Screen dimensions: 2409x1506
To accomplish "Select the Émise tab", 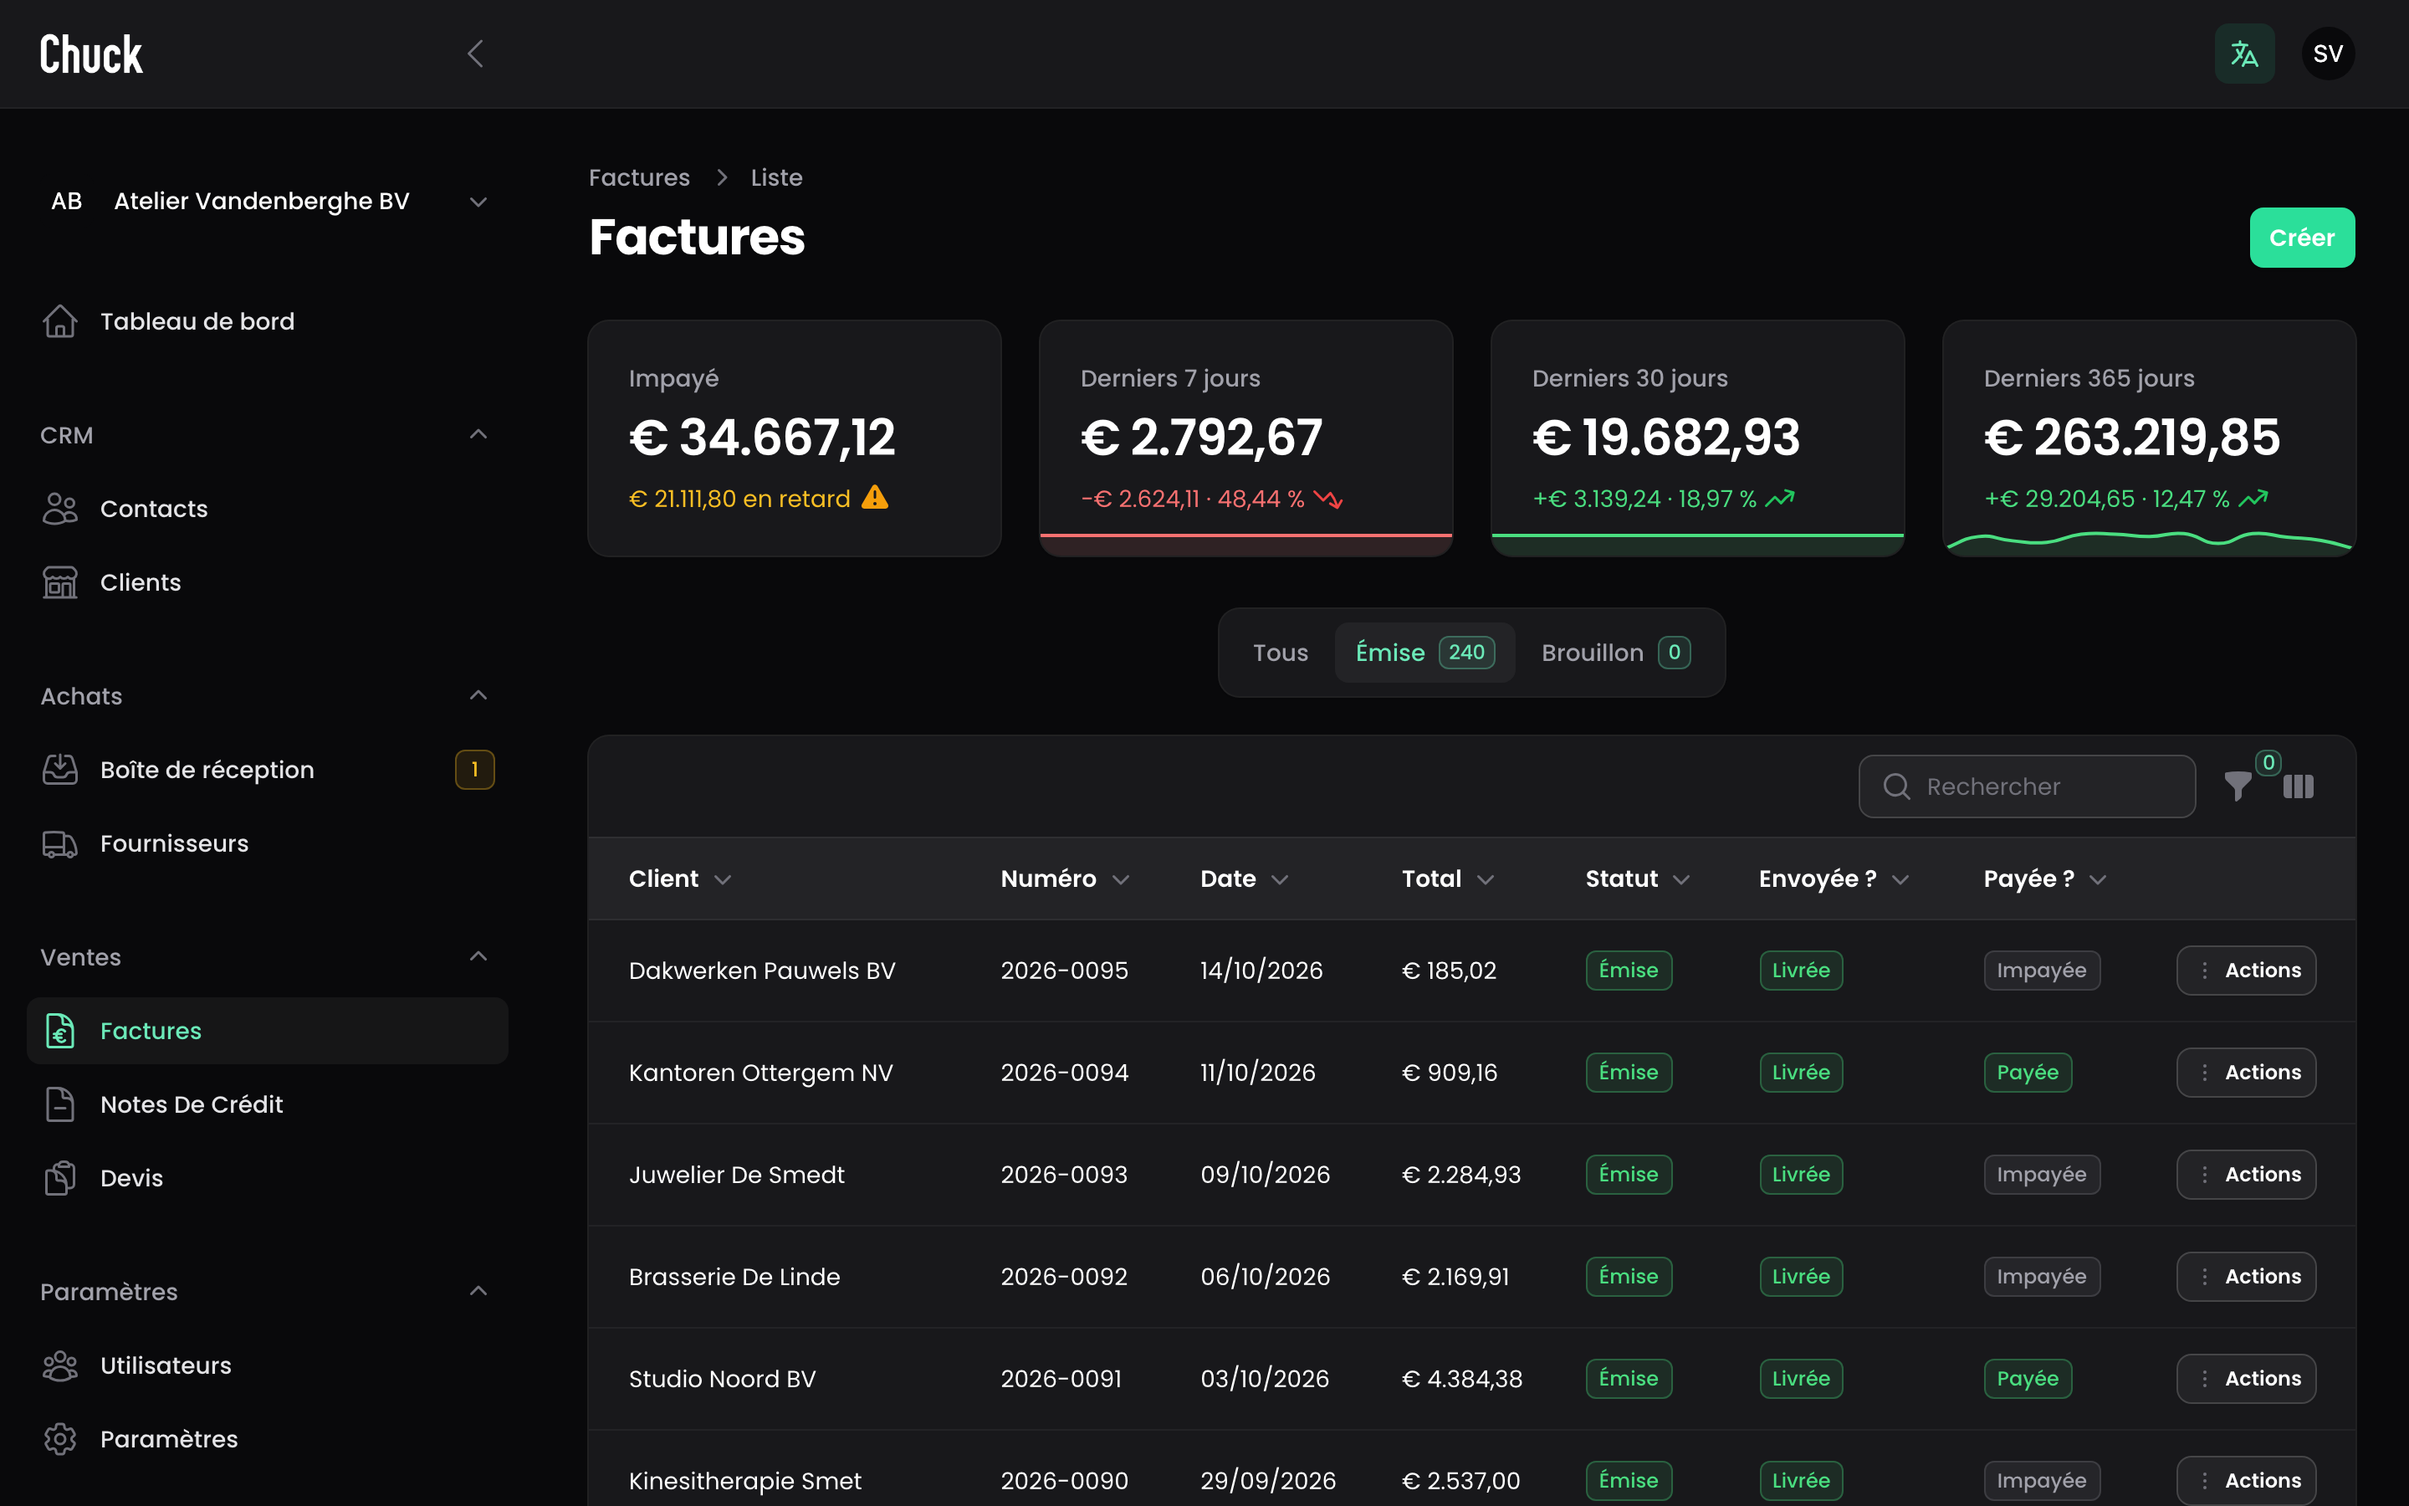I will coord(1424,653).
